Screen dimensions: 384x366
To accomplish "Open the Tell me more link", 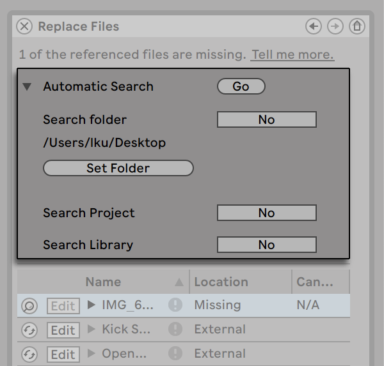I will click(x=292, y=54).
